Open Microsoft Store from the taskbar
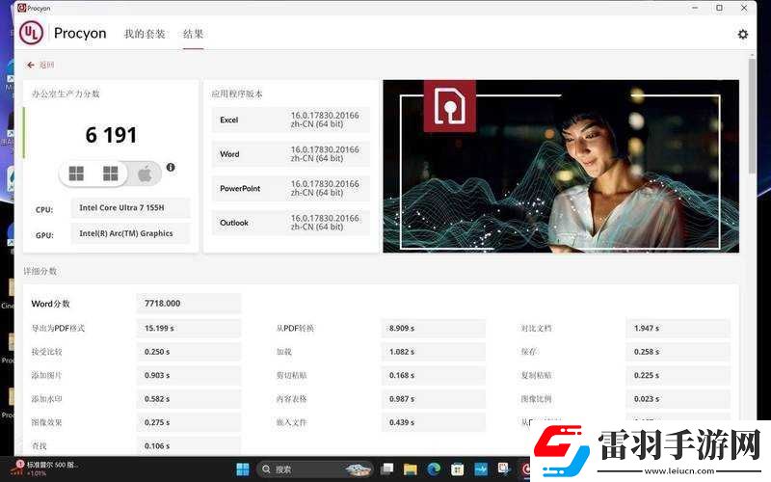 (457, 469)
